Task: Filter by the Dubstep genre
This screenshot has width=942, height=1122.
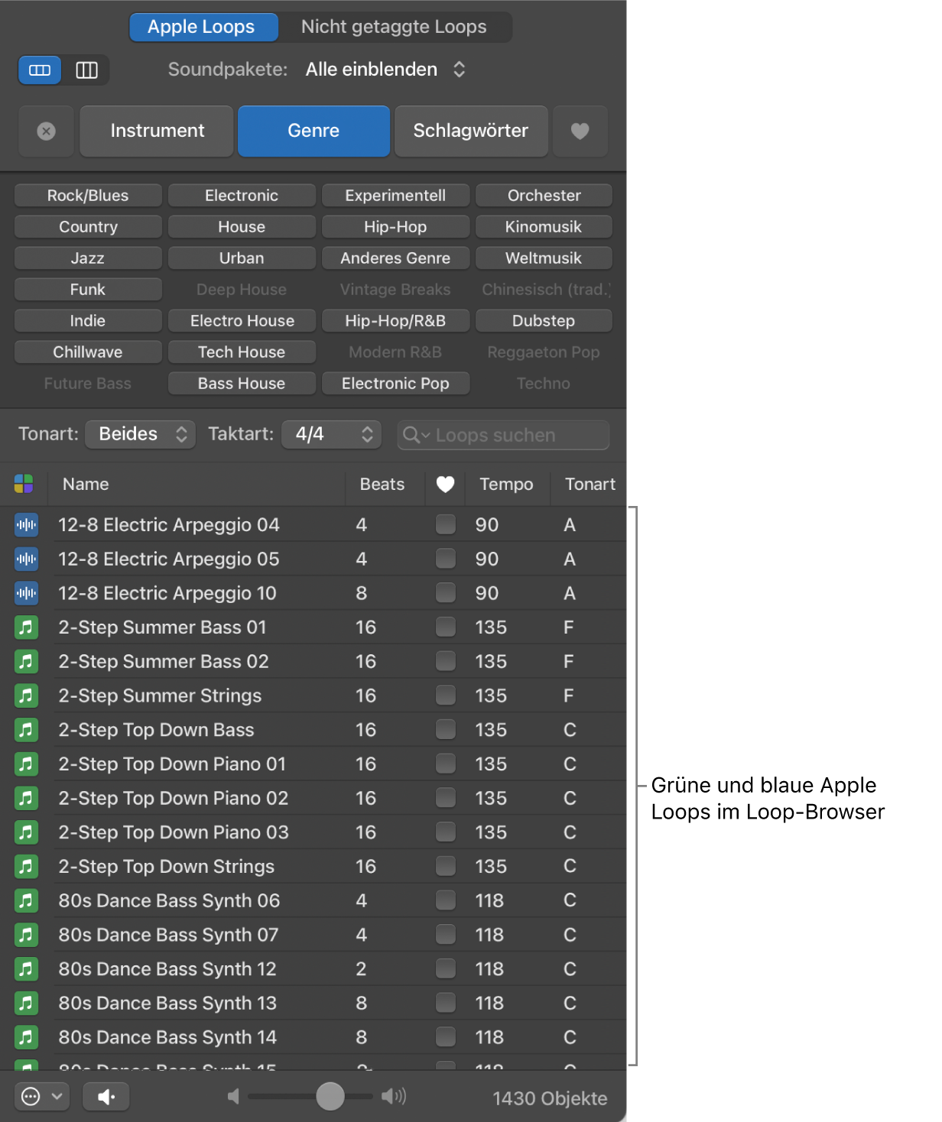Action: [544, 321]
